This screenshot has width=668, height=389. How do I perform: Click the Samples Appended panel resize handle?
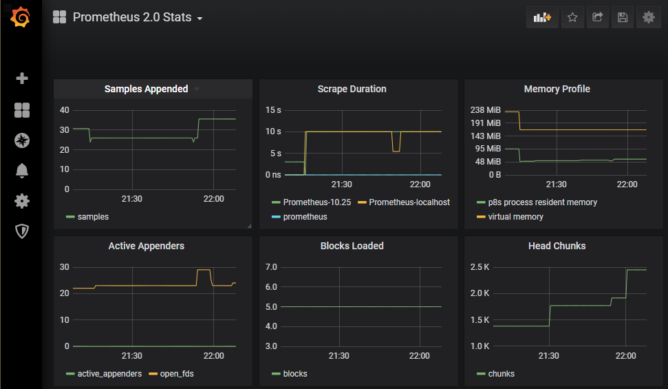pyautogui.click(x=249, y=226)
